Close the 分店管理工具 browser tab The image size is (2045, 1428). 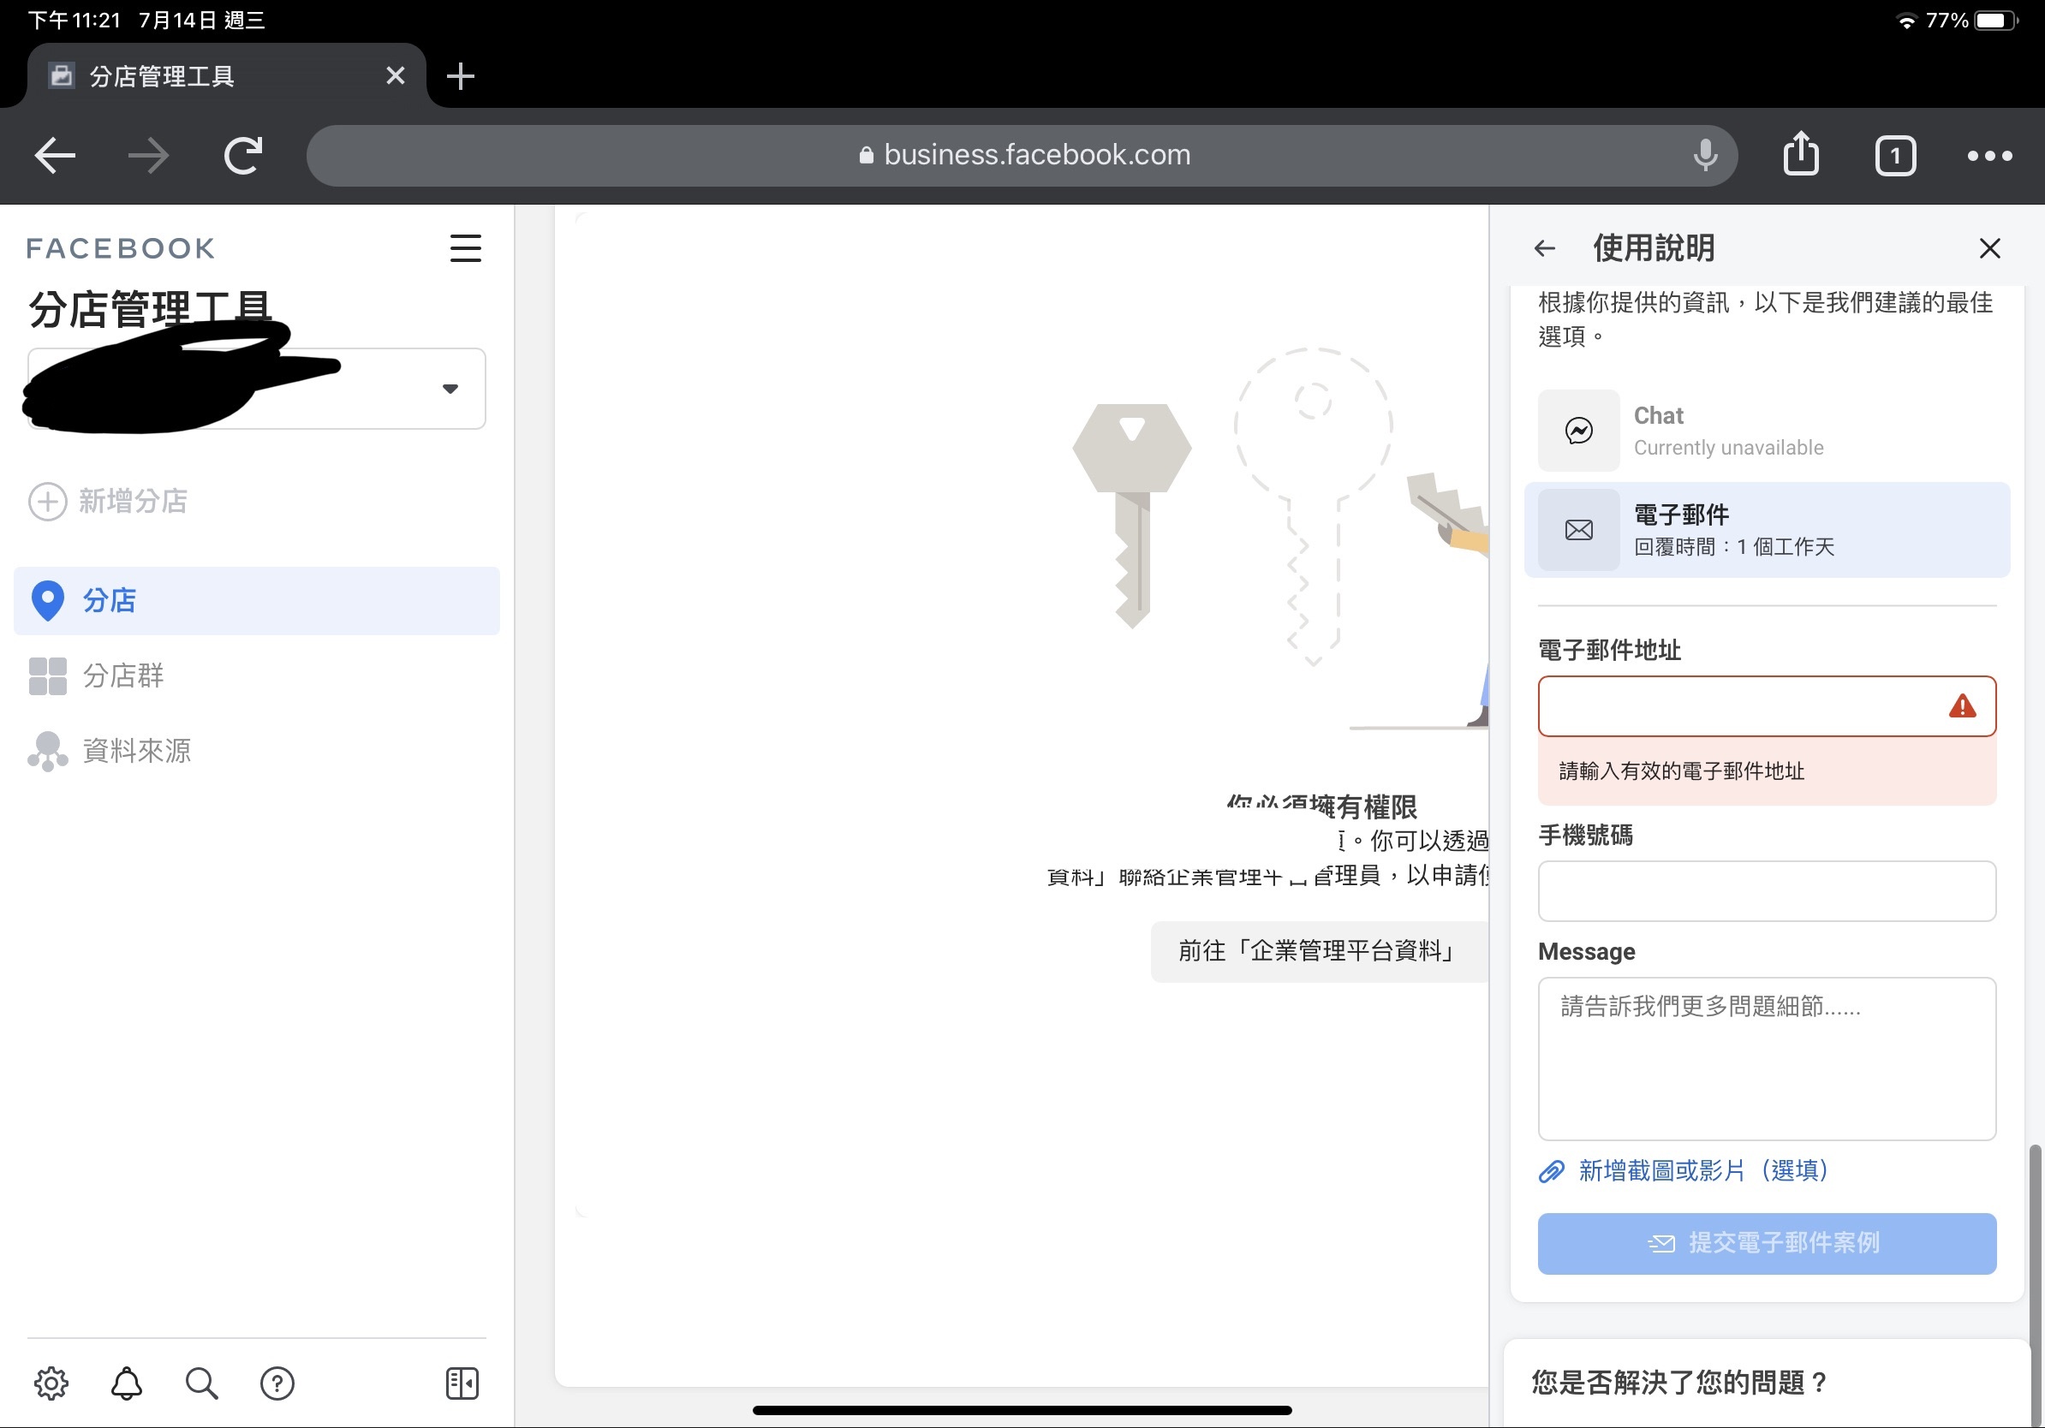[396, 76]
